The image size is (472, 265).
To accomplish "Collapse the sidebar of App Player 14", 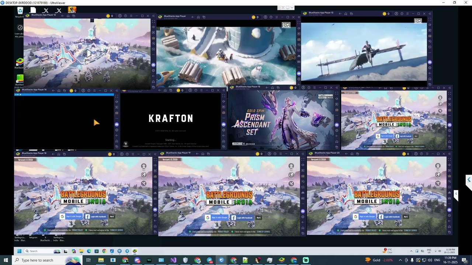I will coord(117,91).
